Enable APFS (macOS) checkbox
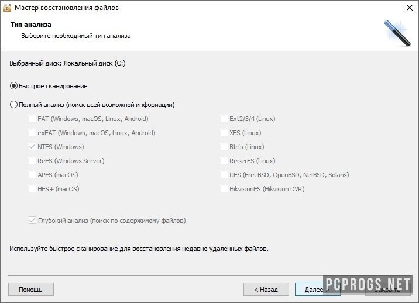This screenshot has height=303, width=419. 32,175
